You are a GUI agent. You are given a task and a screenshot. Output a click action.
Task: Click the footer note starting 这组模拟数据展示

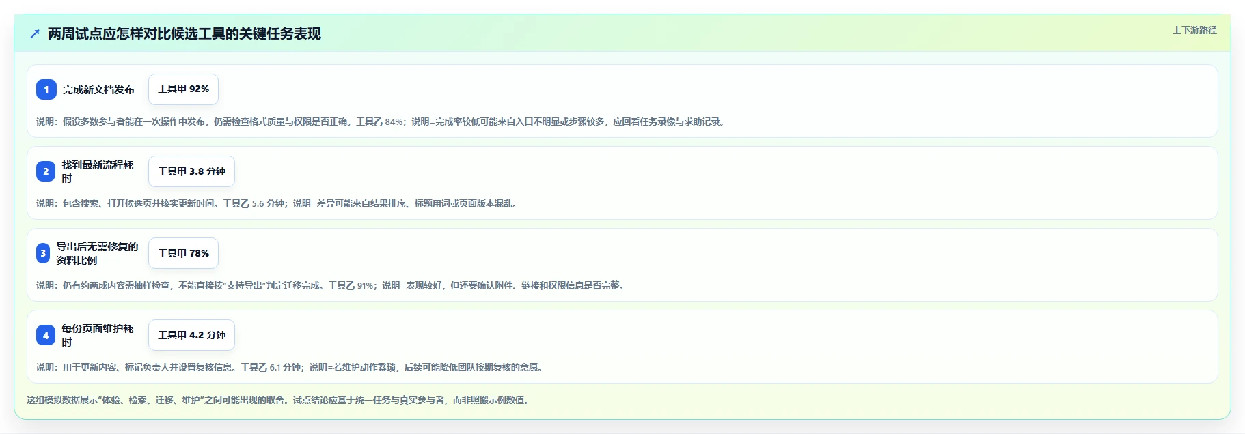click(x=279, y=400)
